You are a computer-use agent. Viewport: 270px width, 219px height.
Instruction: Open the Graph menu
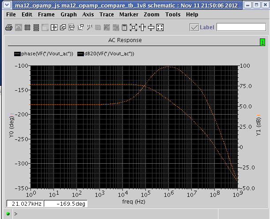(x=68, y=15)
